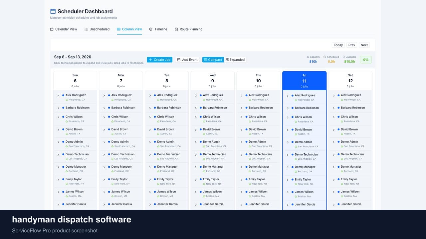Screen dimensions: 426x239
Task: Click blue dot for Demo Admin on Wednesday
Action: pos(200,142)
